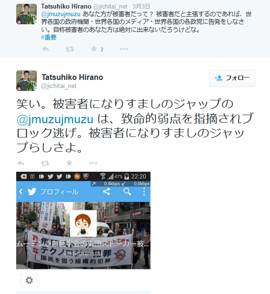Open more options under the main tweet

click(x=93, y=163)
